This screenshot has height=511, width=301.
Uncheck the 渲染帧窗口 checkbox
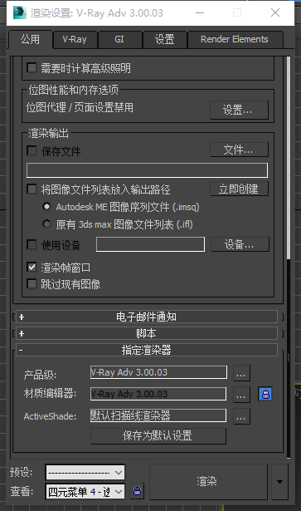pos(32,268)
